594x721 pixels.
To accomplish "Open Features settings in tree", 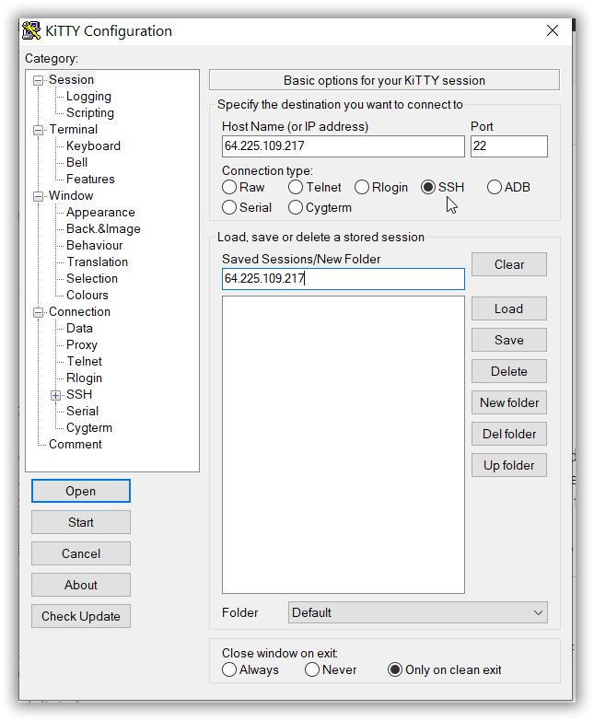I will (x=90, y=179).
